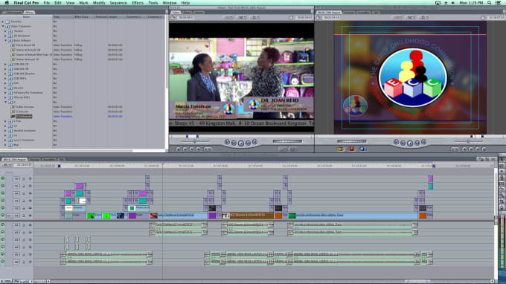The width and height of the screenshot is (506, 284).
Task: Expand the Favorites bin
Action: pos(3,22)
